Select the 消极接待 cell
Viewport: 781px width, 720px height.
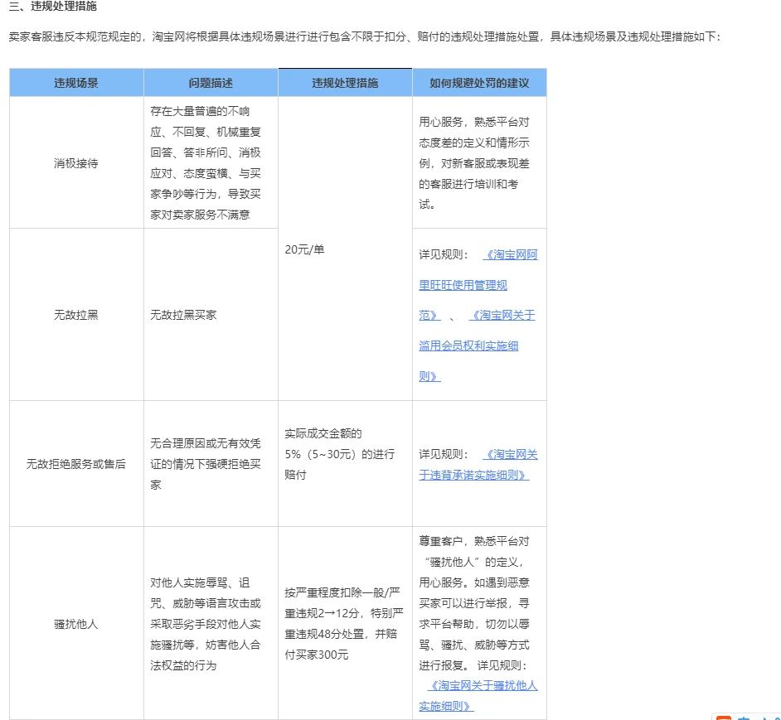point(76,163)
